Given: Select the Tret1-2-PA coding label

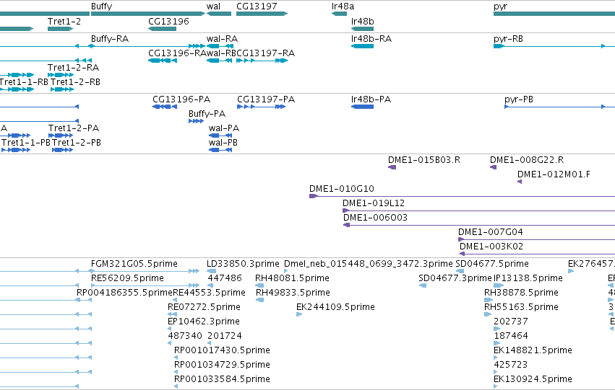Looking at the screenshot, I should pos(74,128).
